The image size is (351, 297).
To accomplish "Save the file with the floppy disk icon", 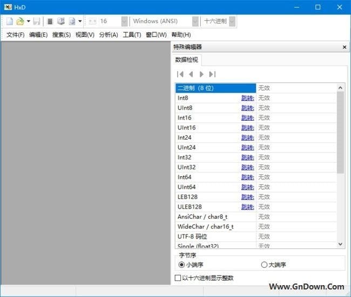I will click(37, 21).
